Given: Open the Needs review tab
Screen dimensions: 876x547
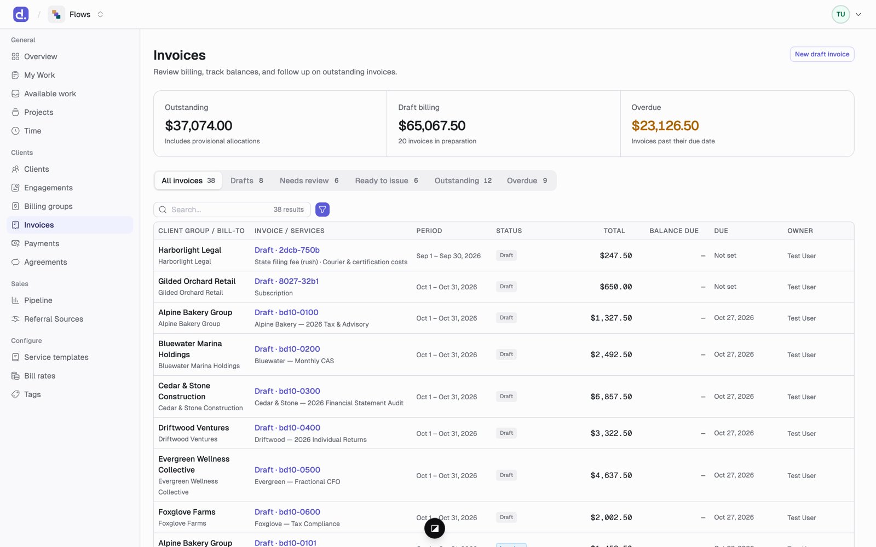Looking at the screenshot, I should (309, 181).
